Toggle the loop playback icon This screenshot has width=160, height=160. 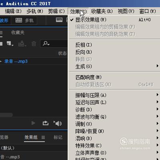(x=46, y=123)
